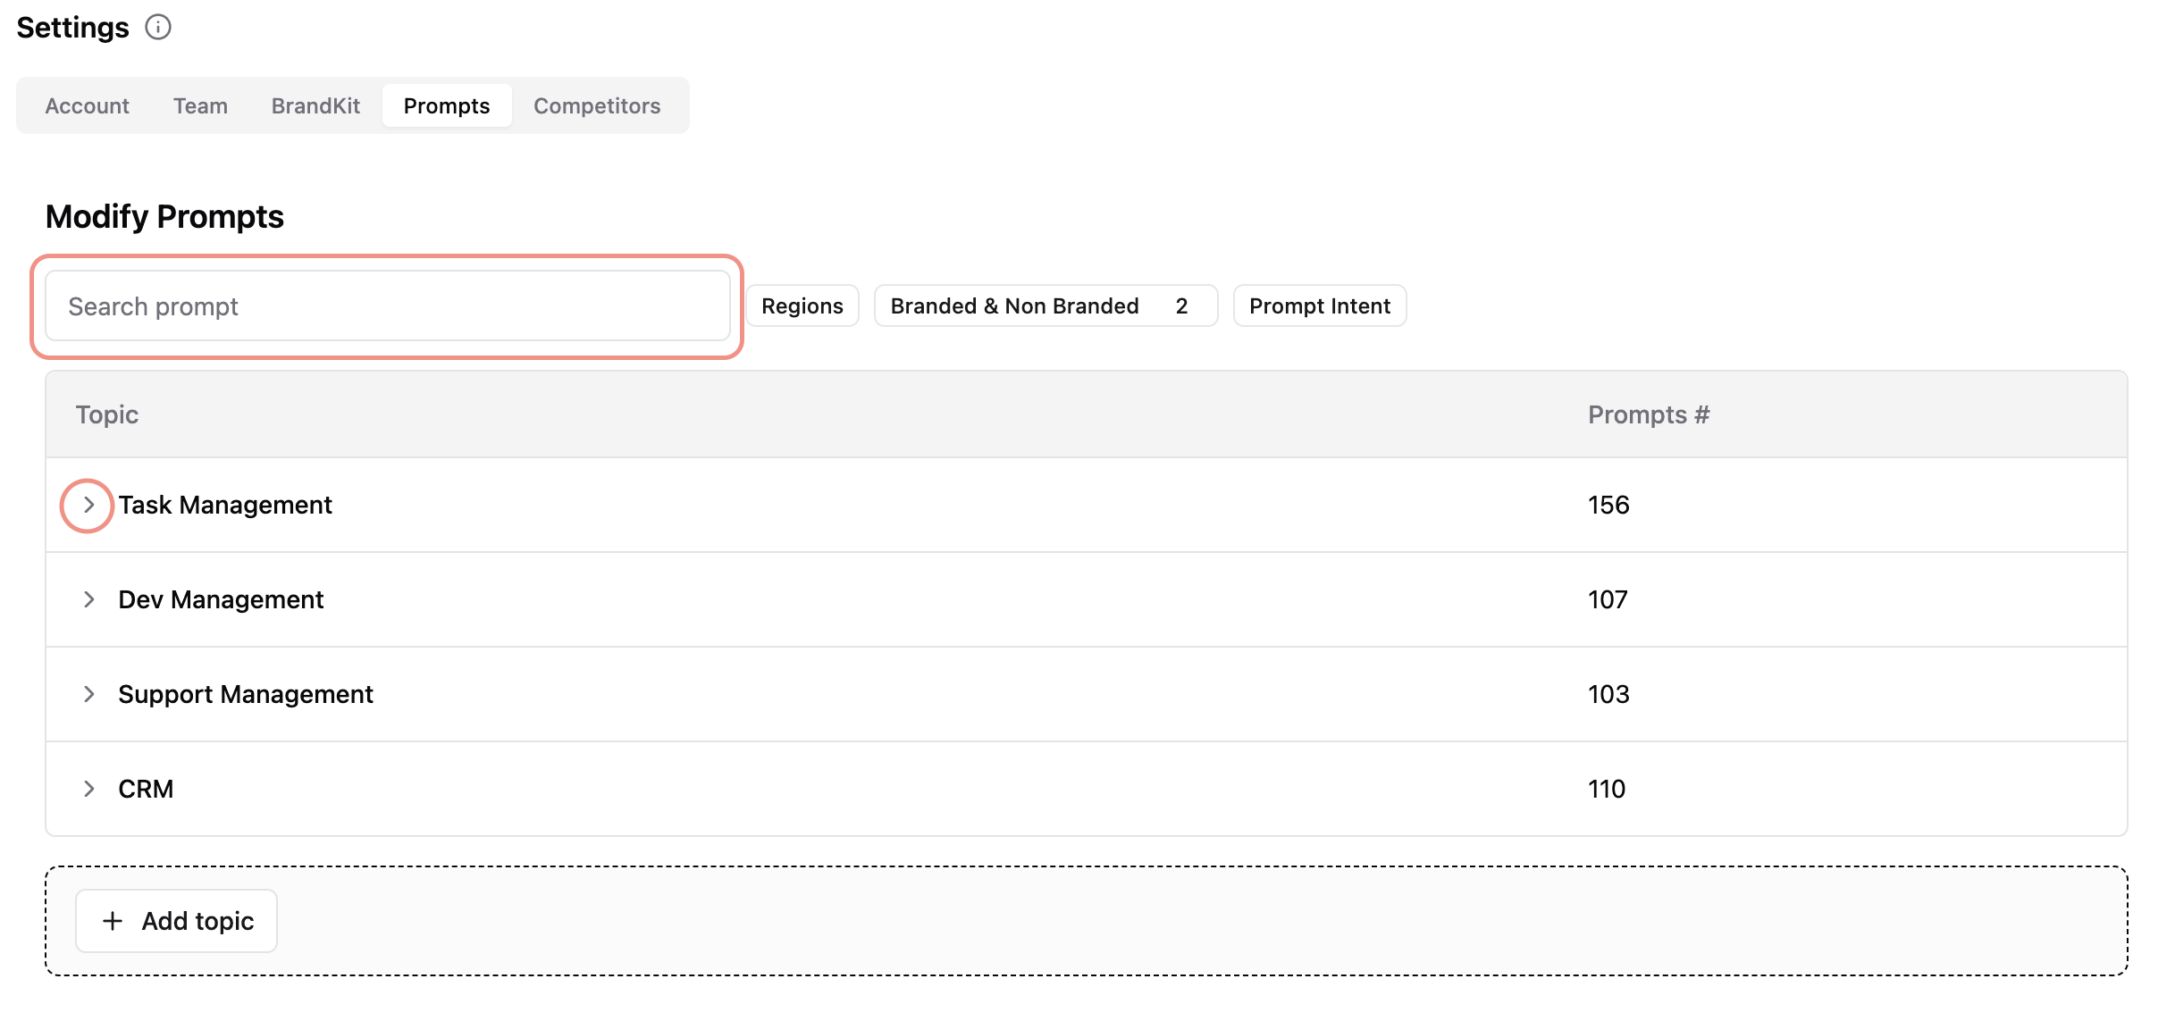Open the Competitors tab
2175x1029 pixels.
pos(597,106)
